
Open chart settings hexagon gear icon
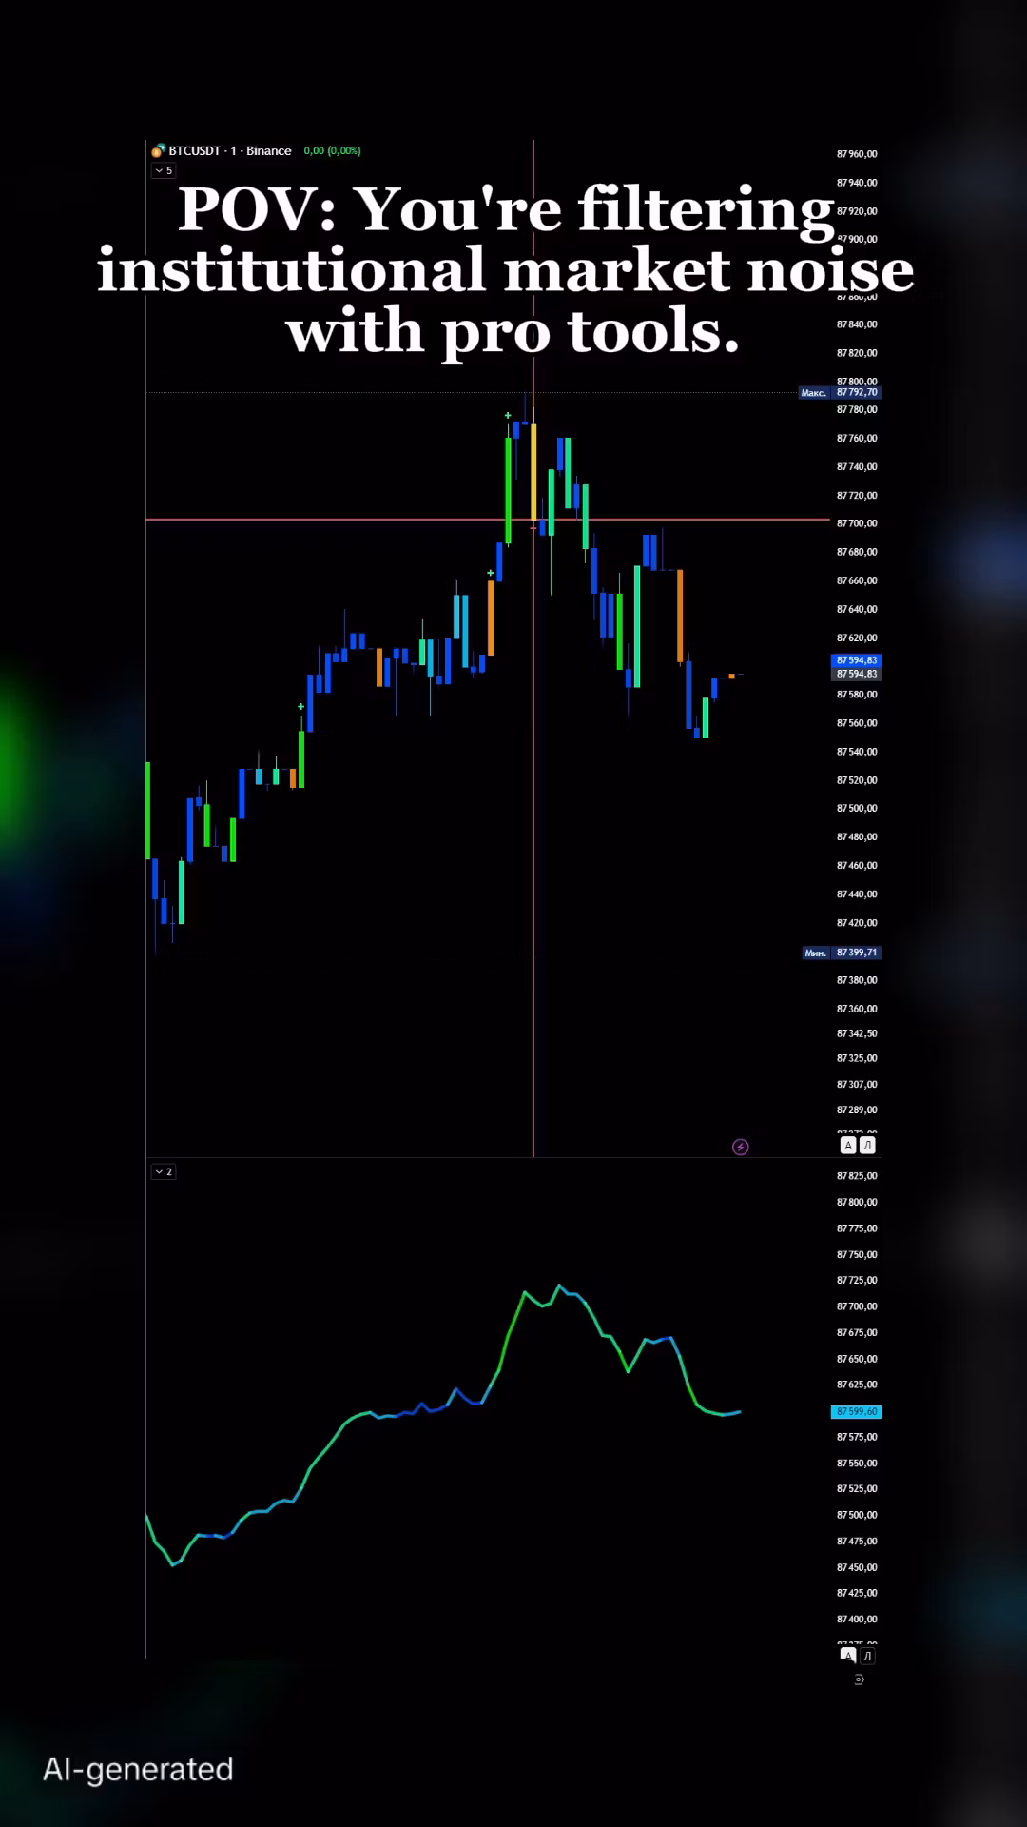(x=859, y=1680)
